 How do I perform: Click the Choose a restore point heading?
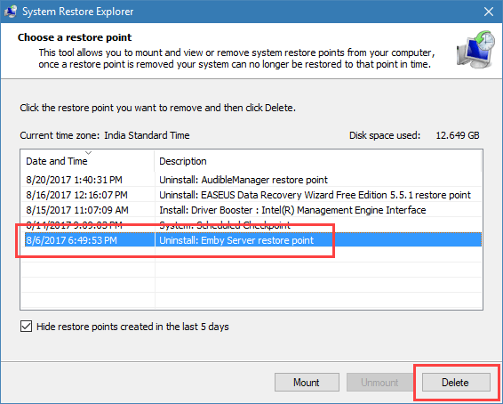tap(75, 37)
